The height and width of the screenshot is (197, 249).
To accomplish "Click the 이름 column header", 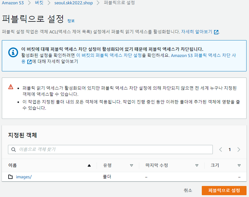I will (13, 165).
